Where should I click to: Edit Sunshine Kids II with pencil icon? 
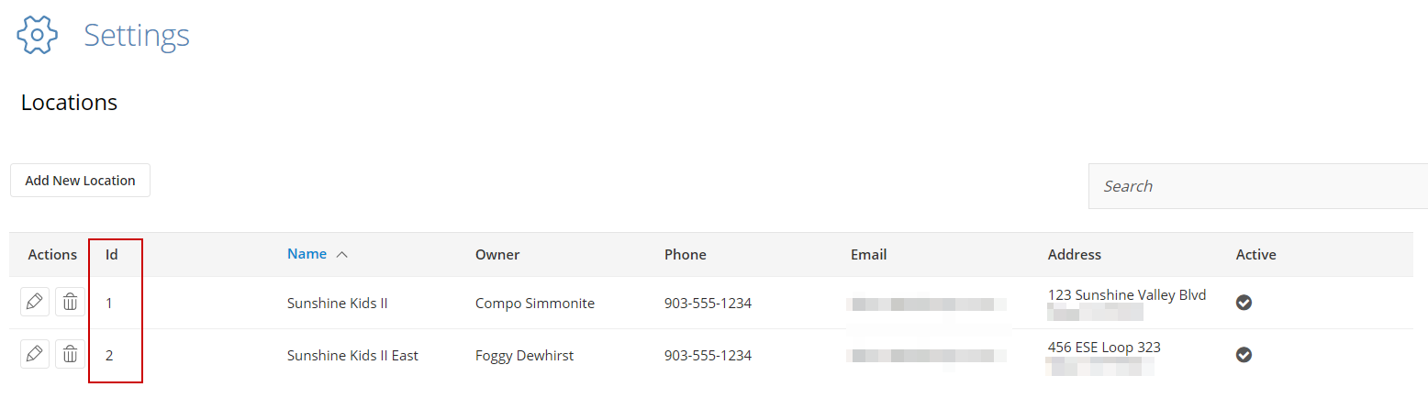coord(35,302)
